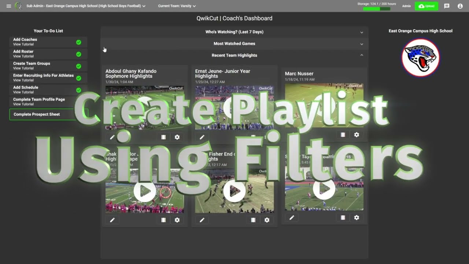469x264 pixels.
Task: Play the Fisher End highlight video
Action: click(x=234, y=191)
